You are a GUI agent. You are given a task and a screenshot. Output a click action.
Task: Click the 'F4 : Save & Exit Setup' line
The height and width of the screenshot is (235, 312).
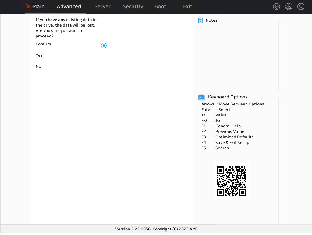pyautogui.click(x=225, y=142)
